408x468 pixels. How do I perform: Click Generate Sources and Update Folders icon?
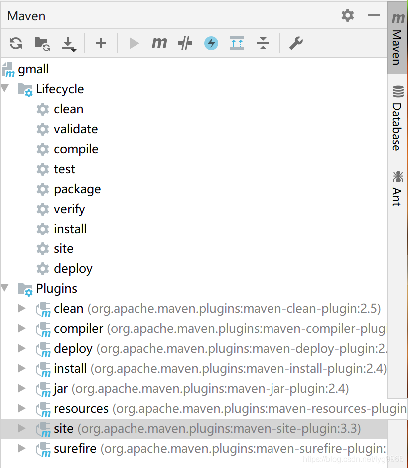(42, 44)
